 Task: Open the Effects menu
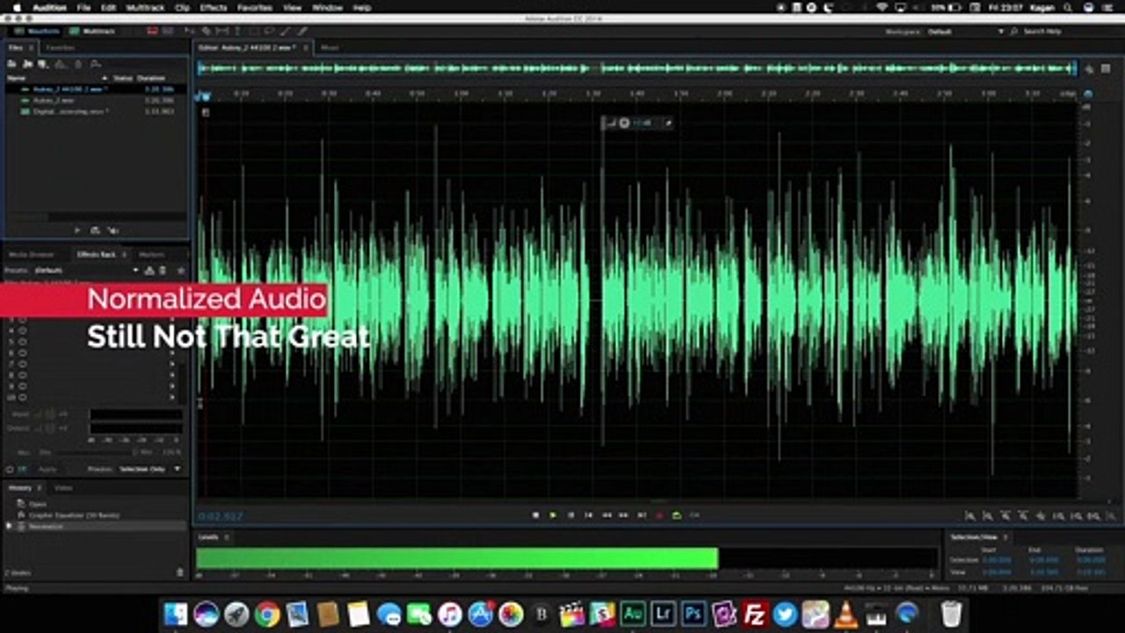tap(213, 7)
